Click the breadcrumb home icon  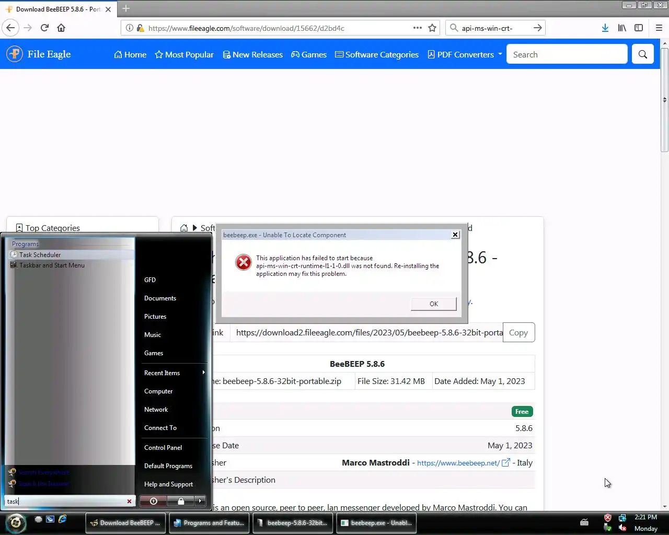[x=184, y=228]
